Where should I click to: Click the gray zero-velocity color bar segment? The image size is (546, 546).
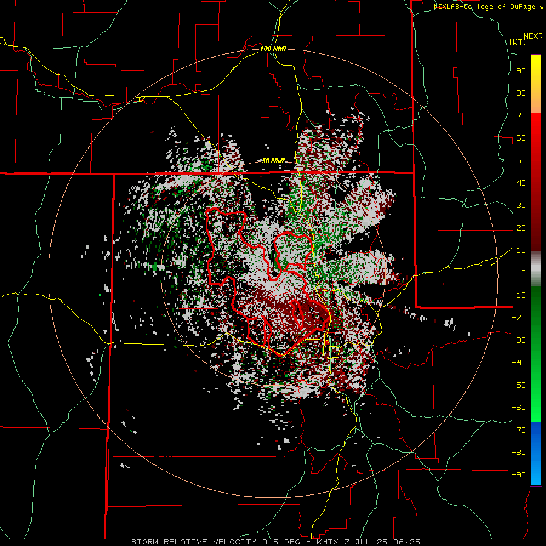[x=536, y=268]
